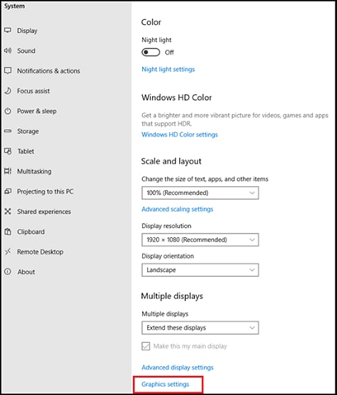Toggle the Night light switch
Screen dimensions: 337x395
click(x=150, y=52)
